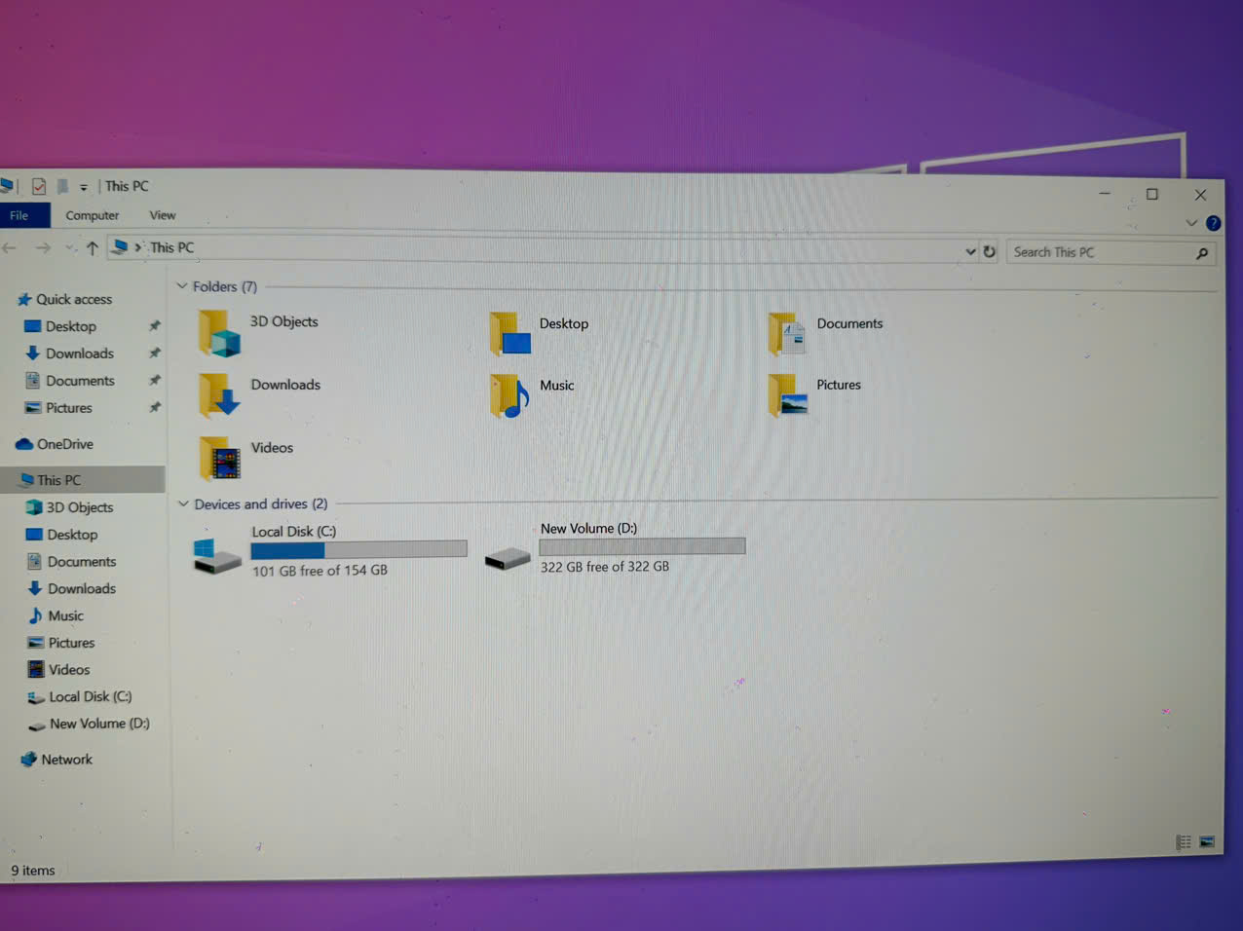Click the Local Disk (C:) usage bar
1243x931 pixels.
(x=358, y=550)
